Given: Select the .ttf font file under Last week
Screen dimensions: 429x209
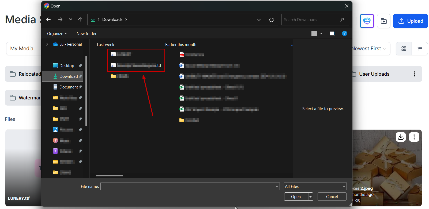Looking at the screenshot, I should (136, 65).
